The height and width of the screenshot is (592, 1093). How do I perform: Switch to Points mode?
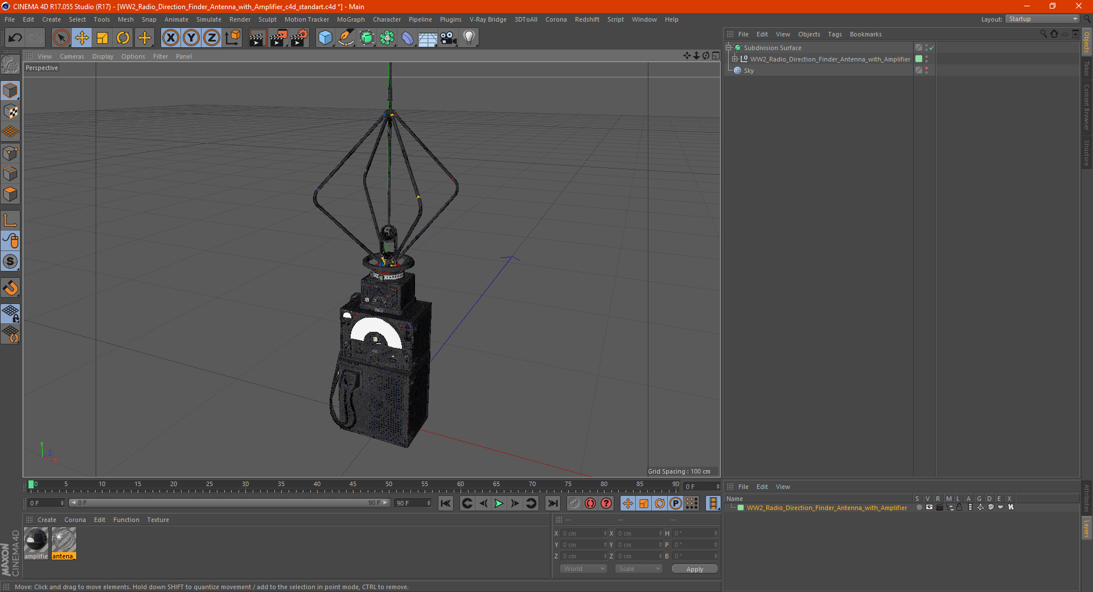10,153
